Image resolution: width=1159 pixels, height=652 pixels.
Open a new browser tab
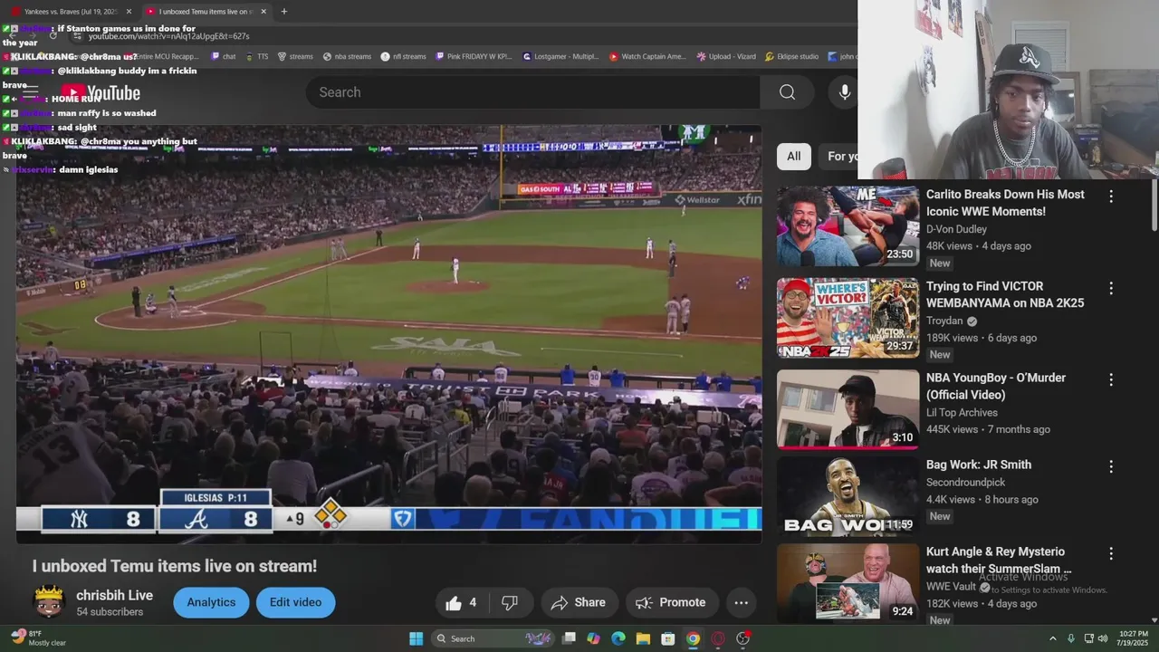(284, 12)
